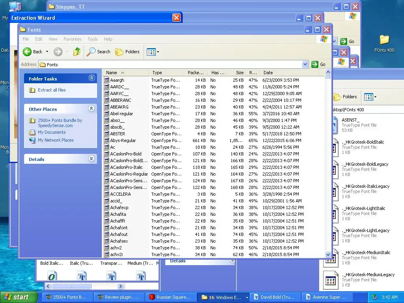This screenshot has height=303, width=404.
Task: Open the View menu
Action: 53,39
